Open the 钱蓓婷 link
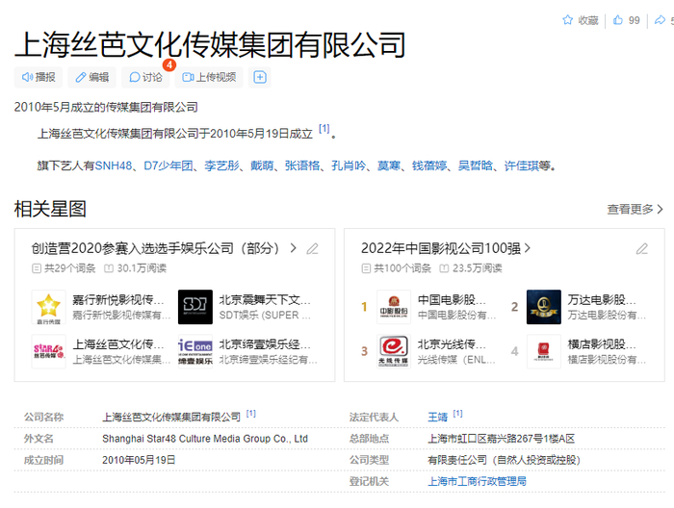Image resolution: width=674 pixels, height=508 pixels. [x=429, y=165]
